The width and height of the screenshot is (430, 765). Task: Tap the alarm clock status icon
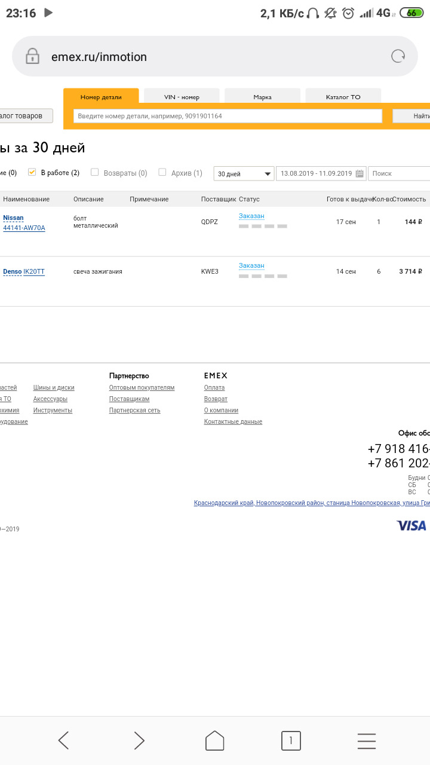coord(349,13)
